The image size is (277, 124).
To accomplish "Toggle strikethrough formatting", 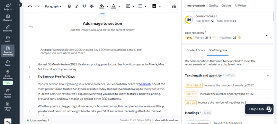I will tap(92, 6).
